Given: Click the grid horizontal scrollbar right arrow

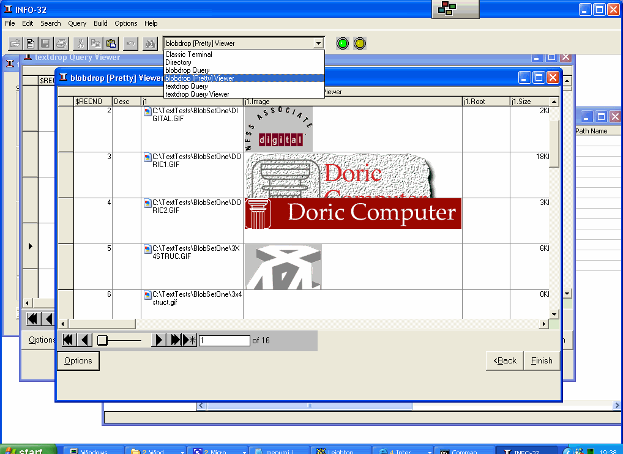Looking at the screenshot, I should (x=544, y=324).
